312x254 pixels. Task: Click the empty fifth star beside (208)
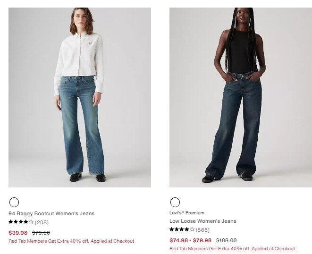(x=31, y=222)
